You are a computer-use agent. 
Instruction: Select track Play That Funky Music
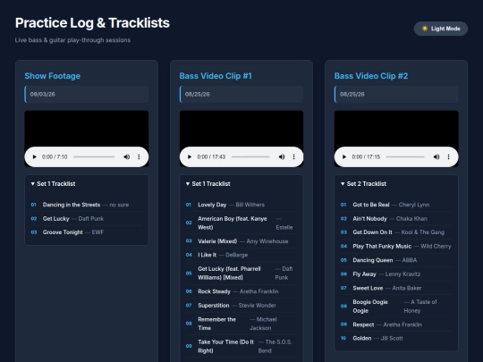point(396,247)
